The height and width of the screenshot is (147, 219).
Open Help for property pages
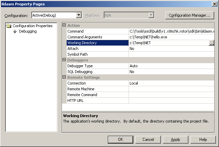(203, 140)
